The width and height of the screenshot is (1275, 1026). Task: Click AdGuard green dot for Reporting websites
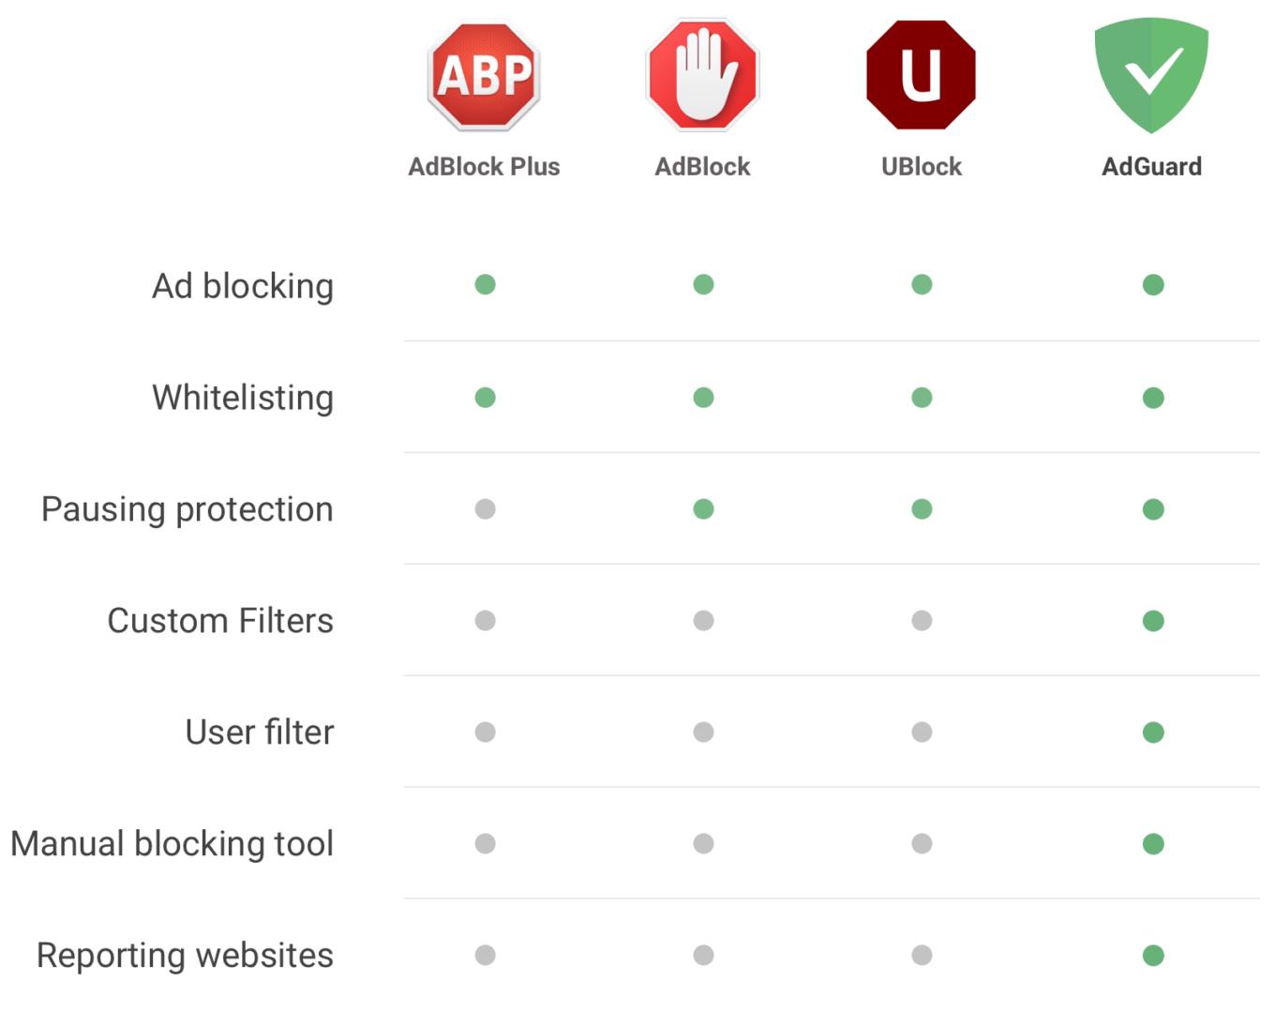(x=1153, y=956)
